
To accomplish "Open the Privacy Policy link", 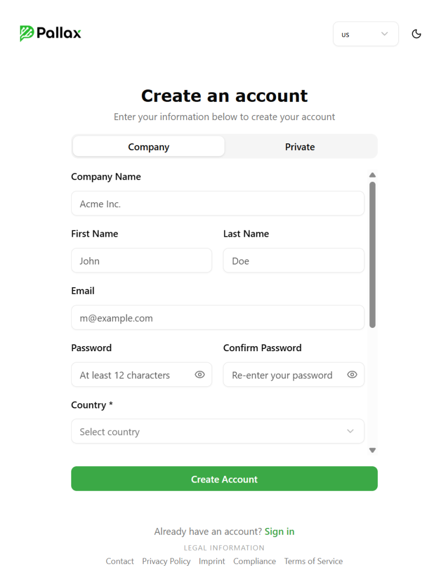I will click(166, 561).
